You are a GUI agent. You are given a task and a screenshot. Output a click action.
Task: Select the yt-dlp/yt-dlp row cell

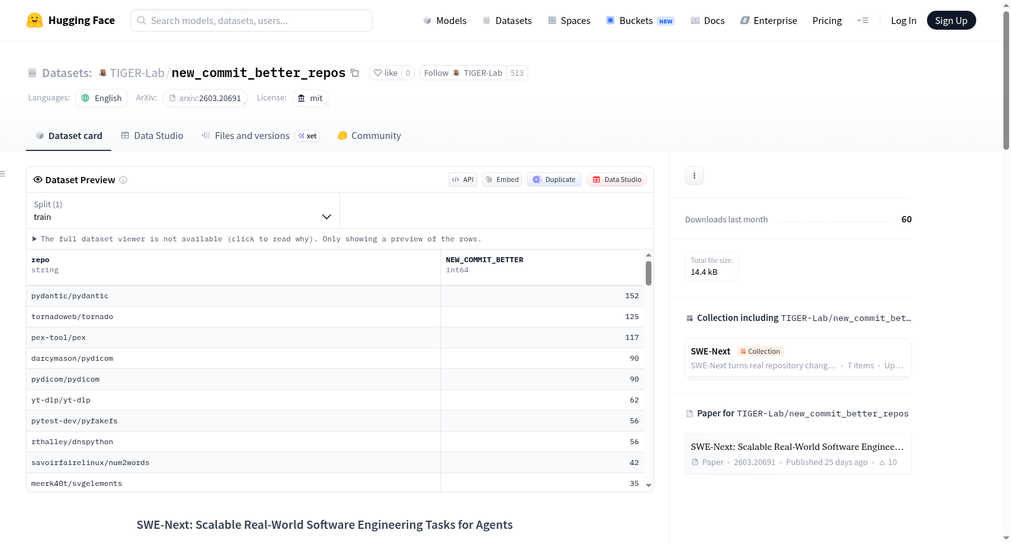pyautogui.click(x=234, y=400)
